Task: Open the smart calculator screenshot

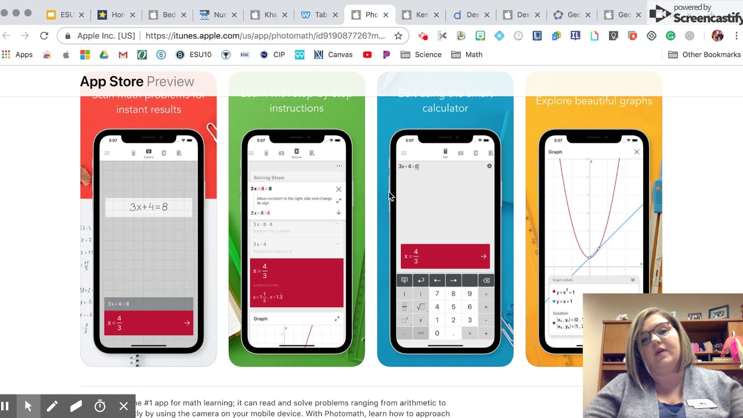Action: point(445,219)
